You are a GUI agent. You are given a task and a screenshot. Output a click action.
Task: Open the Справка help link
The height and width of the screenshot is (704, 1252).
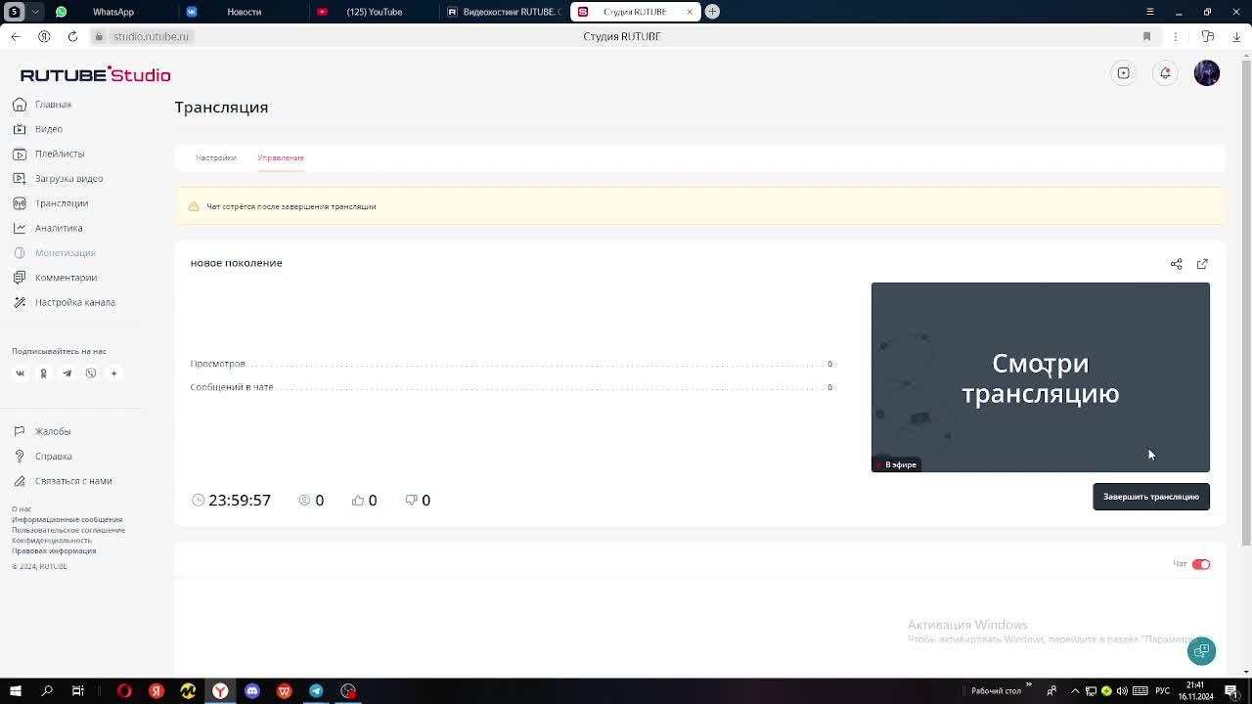(53, 457)
